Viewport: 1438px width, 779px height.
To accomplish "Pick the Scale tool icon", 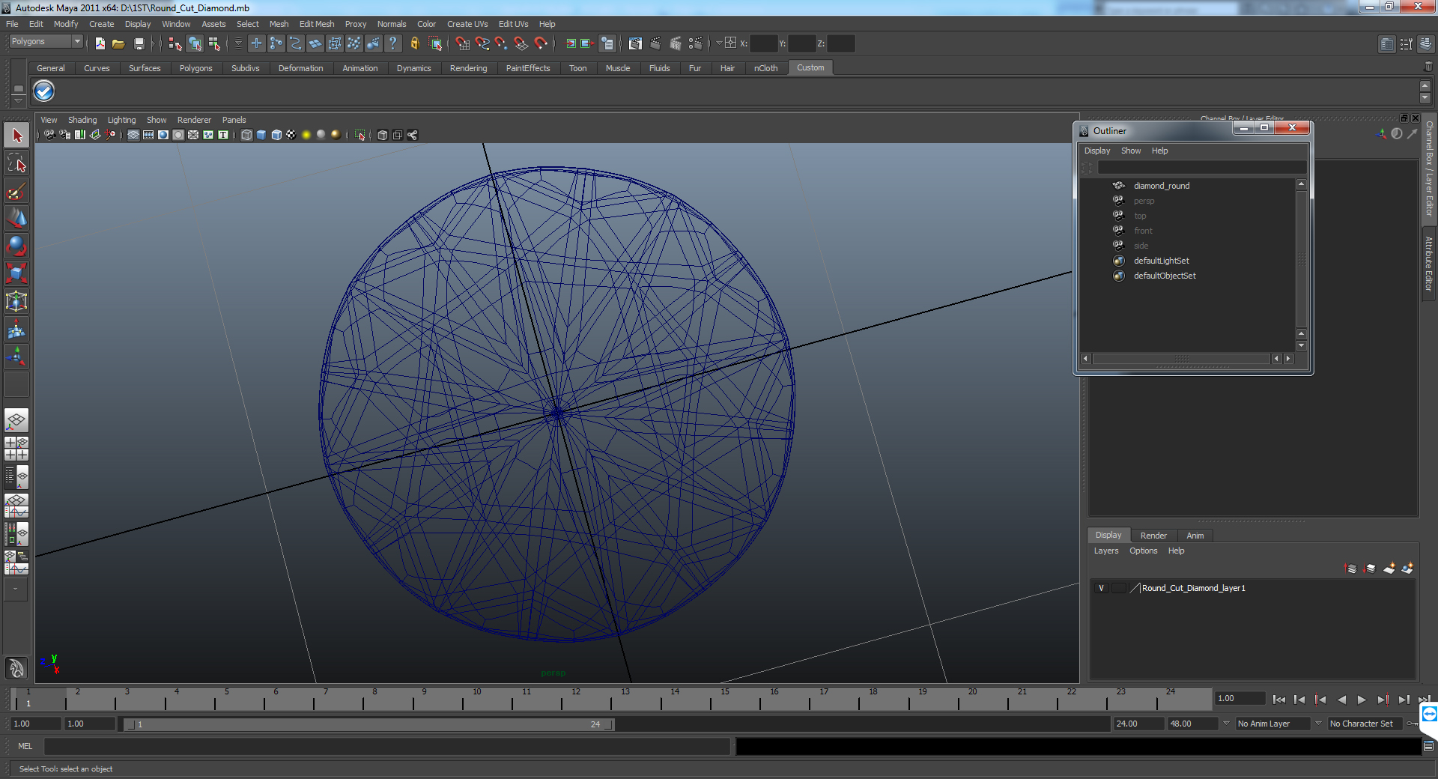I will 16,273.
